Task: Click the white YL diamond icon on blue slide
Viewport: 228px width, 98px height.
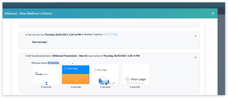Action: click(x=65, y=68)
